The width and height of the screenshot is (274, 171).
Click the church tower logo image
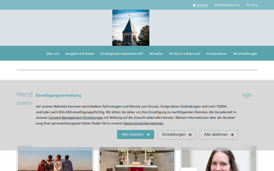(x=131, y=28)
